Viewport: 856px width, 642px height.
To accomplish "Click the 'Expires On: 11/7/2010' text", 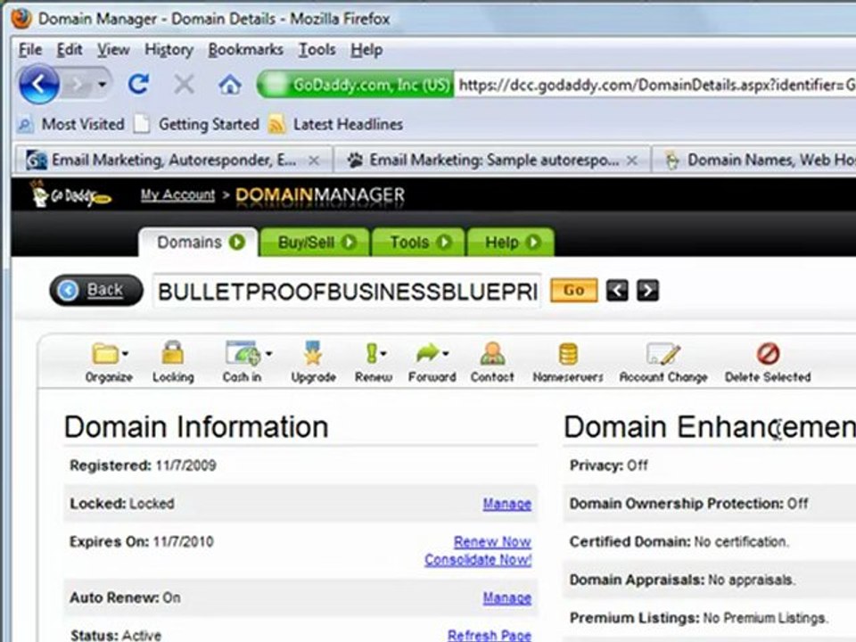I will pos(142,541).
